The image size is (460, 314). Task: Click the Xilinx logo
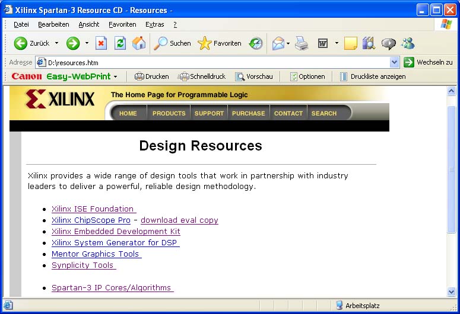(x=60, y=99)
